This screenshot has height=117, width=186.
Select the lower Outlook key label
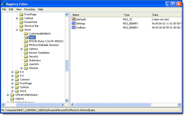(x=24, y=87)
